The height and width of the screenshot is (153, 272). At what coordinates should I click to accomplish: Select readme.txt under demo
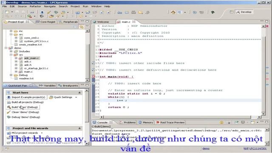[x=26, y=78]
